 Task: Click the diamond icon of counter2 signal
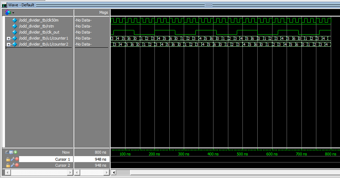(14, 44)
